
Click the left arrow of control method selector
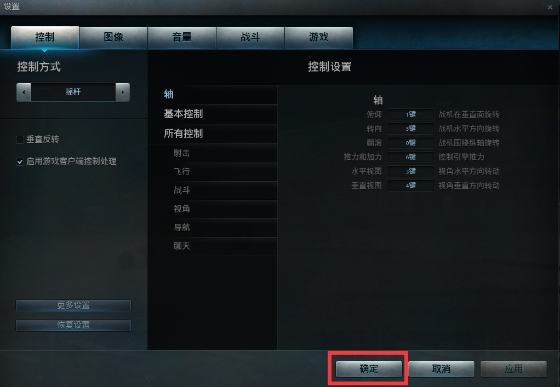[24, 93]
